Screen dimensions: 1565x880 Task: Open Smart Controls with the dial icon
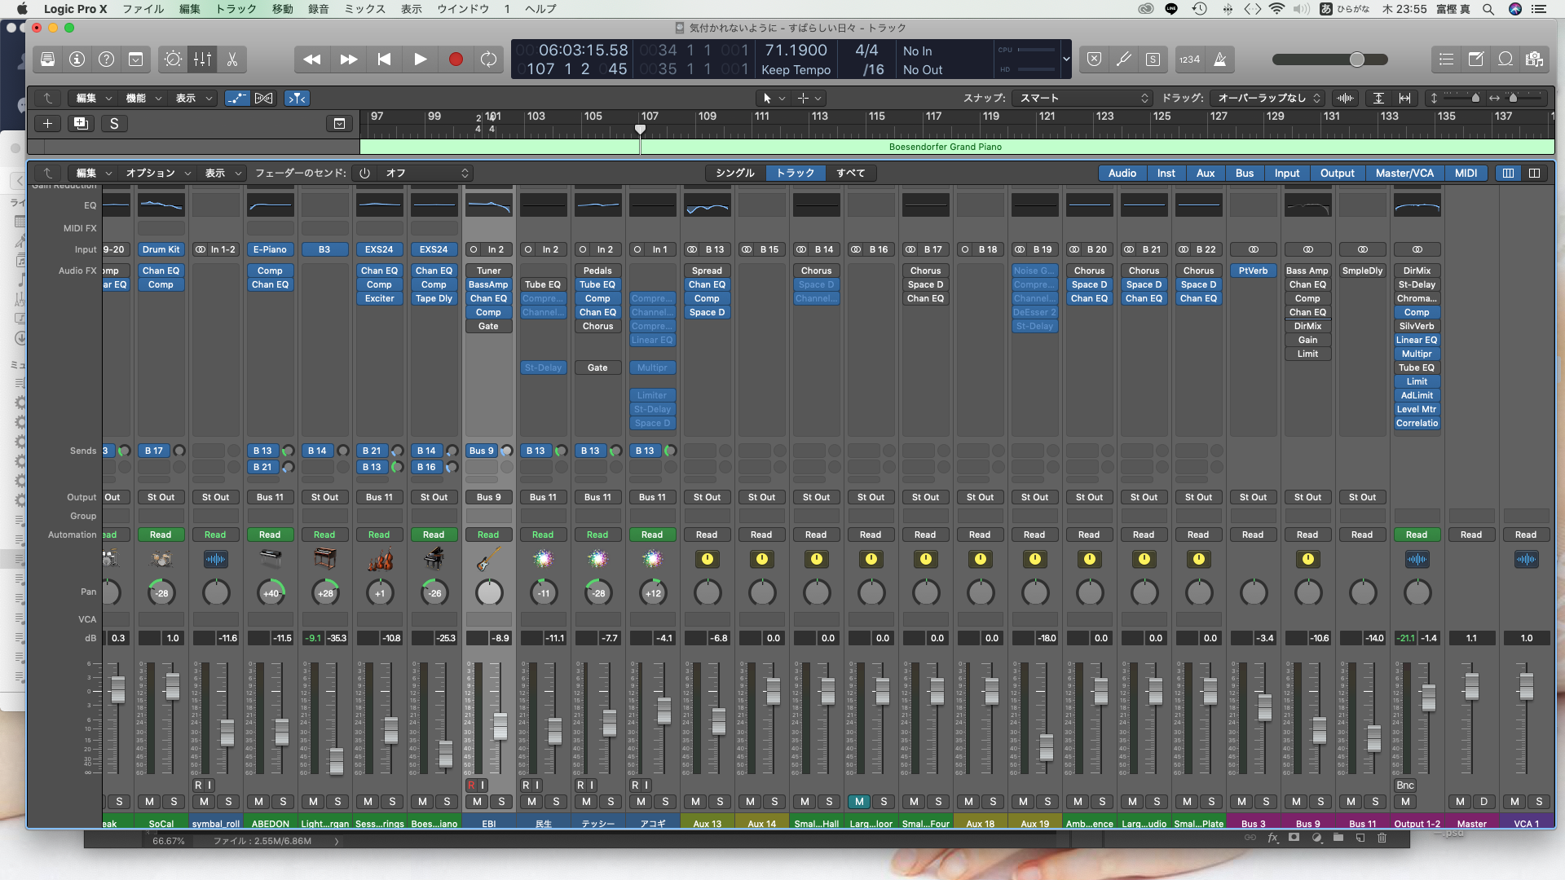click(173, 59)
